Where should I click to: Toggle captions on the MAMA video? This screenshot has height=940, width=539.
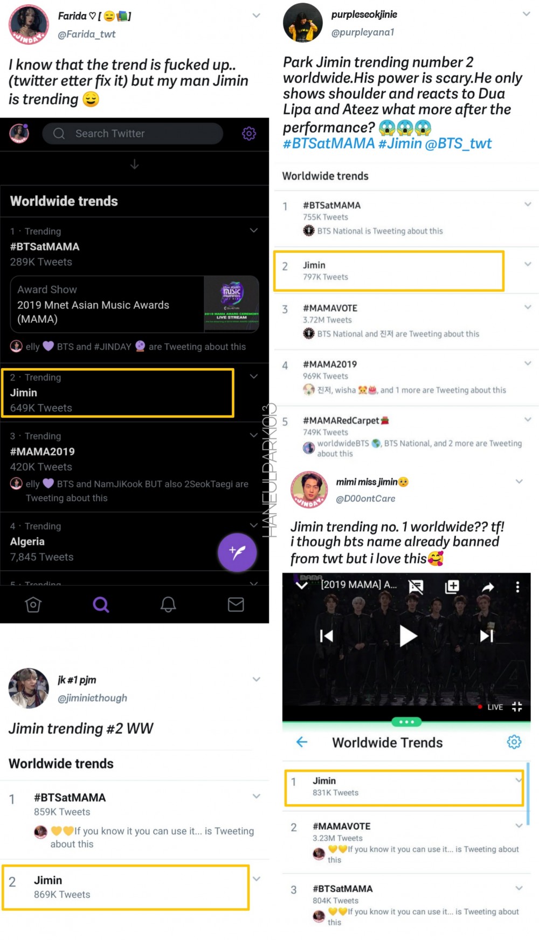click(416, 586)
